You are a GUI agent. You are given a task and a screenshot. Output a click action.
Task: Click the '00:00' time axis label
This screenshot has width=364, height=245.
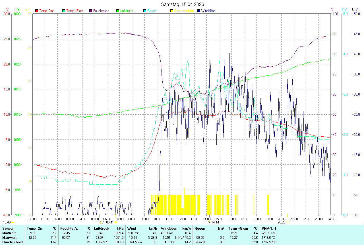[x=33, y=219]
